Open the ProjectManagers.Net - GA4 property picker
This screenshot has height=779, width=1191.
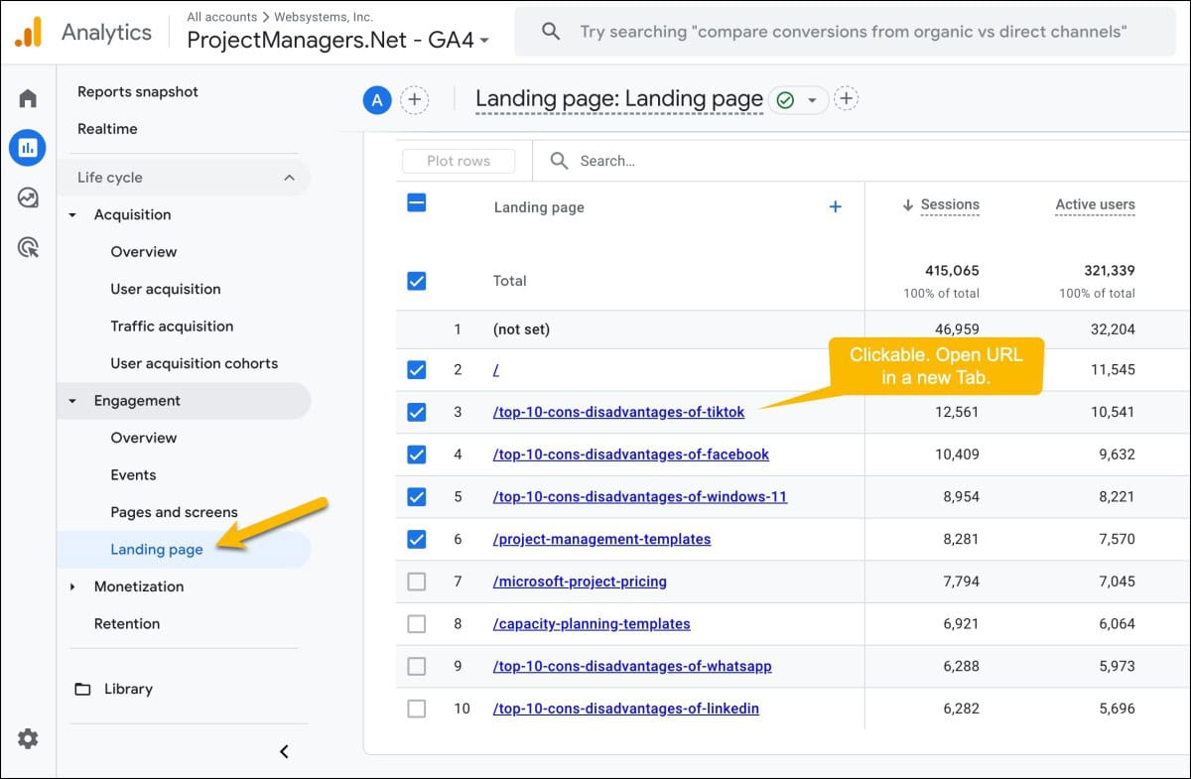click(x=338, y=40)
